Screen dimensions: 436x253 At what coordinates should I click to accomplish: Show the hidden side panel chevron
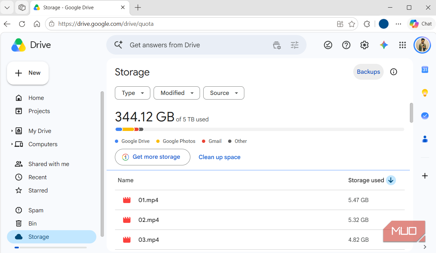(425, 247)
